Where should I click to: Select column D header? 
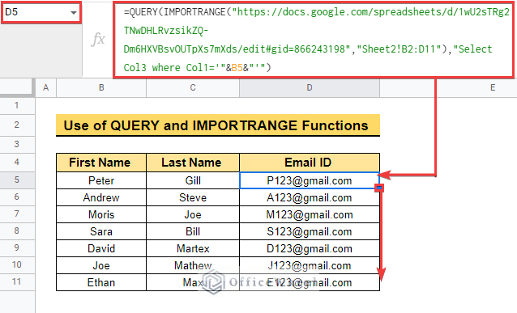click(310, 87)
